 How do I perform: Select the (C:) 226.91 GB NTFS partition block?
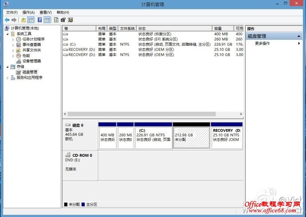153,136
